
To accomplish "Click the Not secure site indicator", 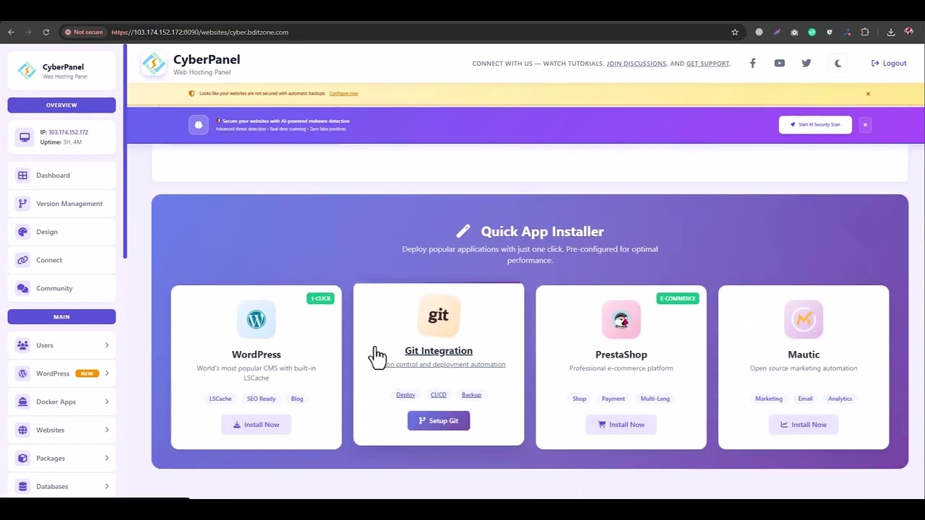I will click(x=84, y=32).
